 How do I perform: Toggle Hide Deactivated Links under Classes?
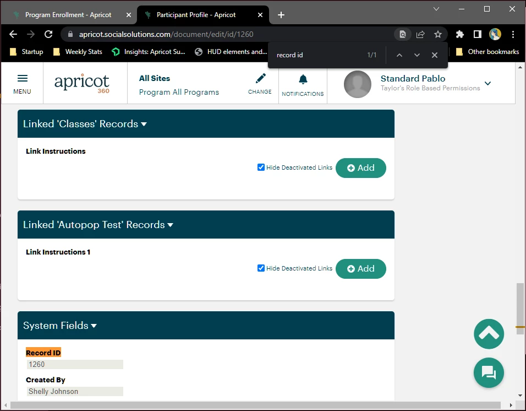[261, 167]
